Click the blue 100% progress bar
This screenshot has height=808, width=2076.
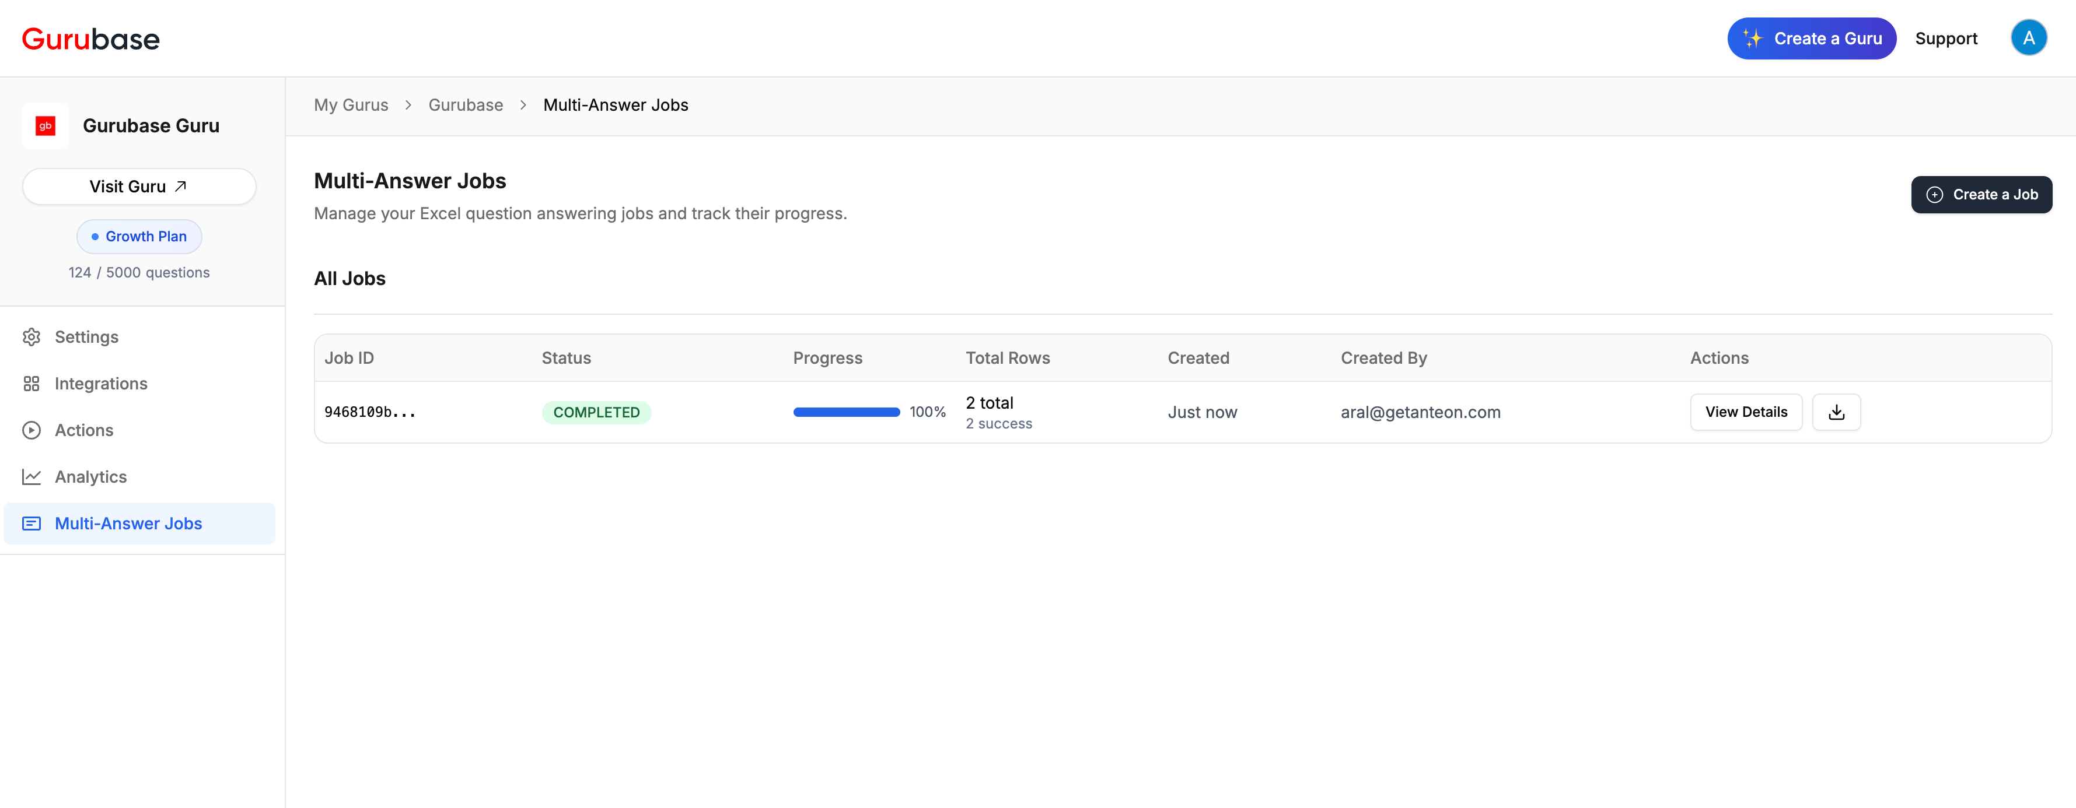click(x=846, y=412)
